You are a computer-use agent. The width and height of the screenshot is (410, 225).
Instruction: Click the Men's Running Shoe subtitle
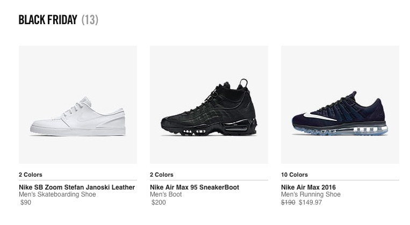[311, 194]
